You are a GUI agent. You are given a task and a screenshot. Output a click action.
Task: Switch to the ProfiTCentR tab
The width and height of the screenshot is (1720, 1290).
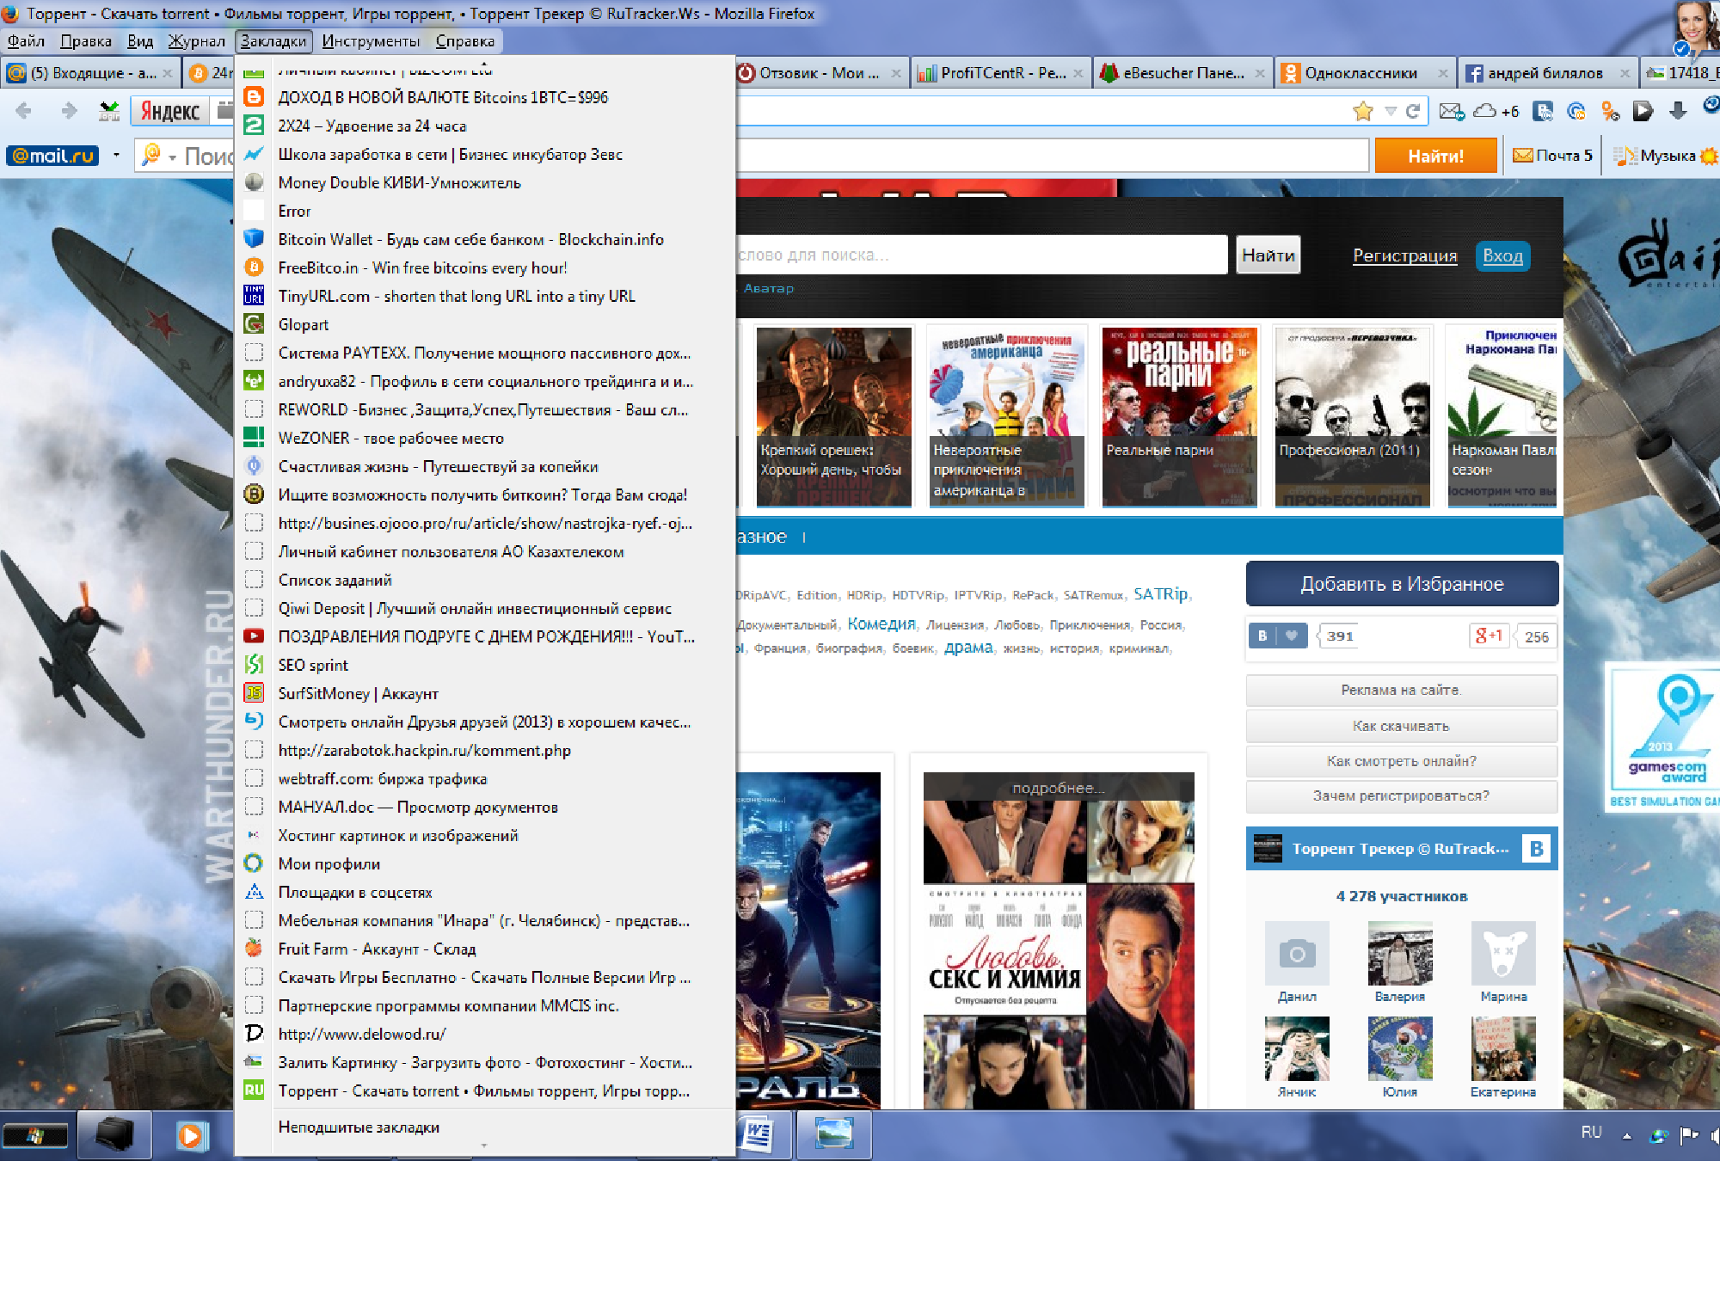[x=1003, y=73]
